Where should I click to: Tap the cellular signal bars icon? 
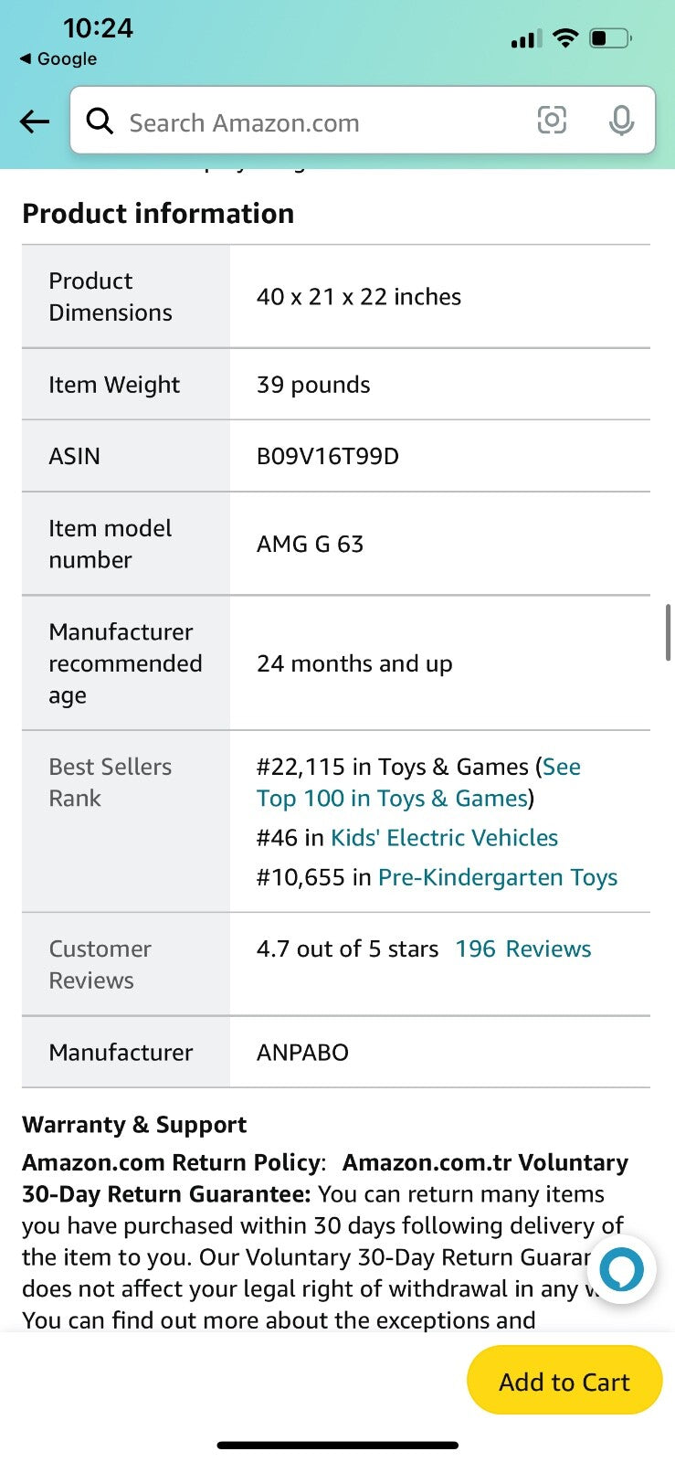pyautogui.click(x=526, y=39)
